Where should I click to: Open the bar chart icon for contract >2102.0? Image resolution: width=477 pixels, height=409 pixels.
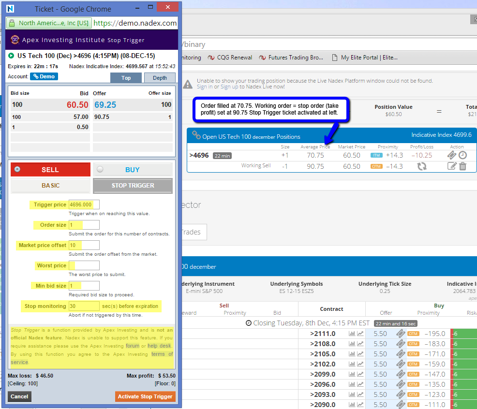point(352,364)
